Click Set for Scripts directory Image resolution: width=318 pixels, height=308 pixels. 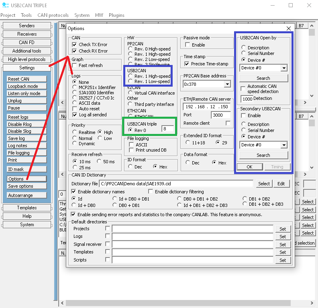283,260
